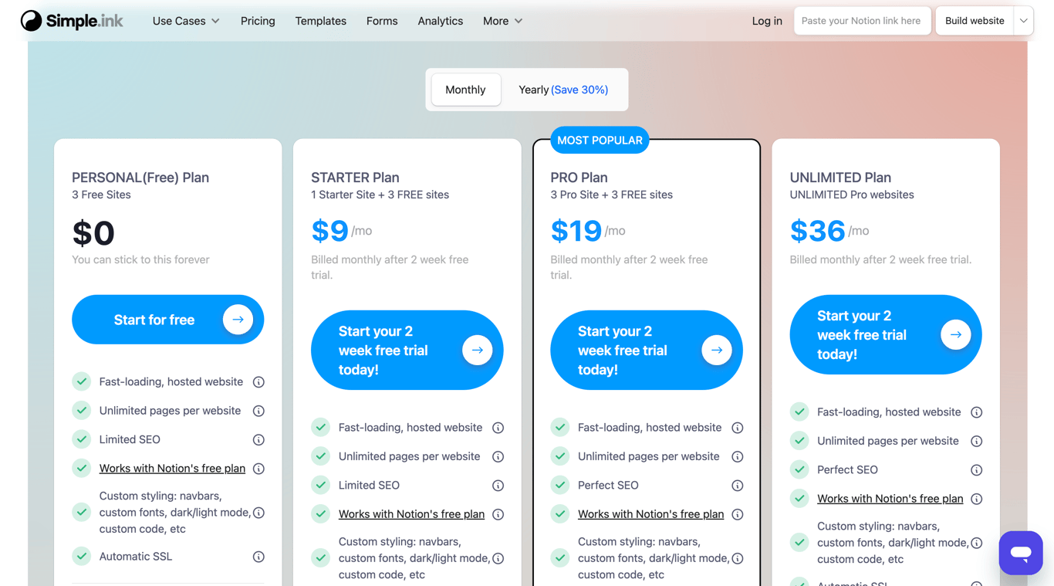Open 'Works with Notion's free plan' link in Pro plan
Image resolution: width=1054 pixels, height=586 pixels.
pos(650,514)
